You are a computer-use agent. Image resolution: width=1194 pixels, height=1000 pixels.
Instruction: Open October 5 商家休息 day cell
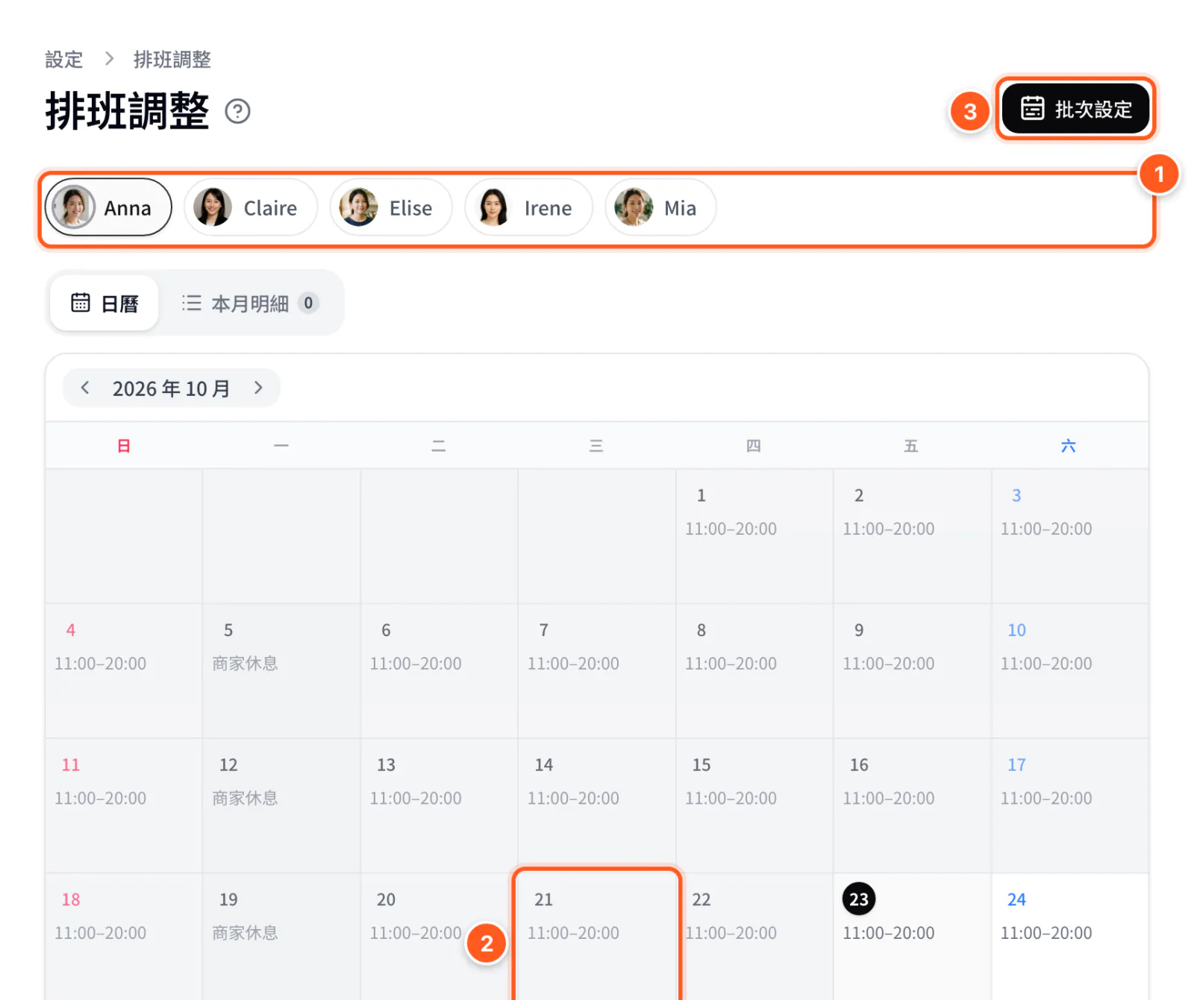pos(281,671)
